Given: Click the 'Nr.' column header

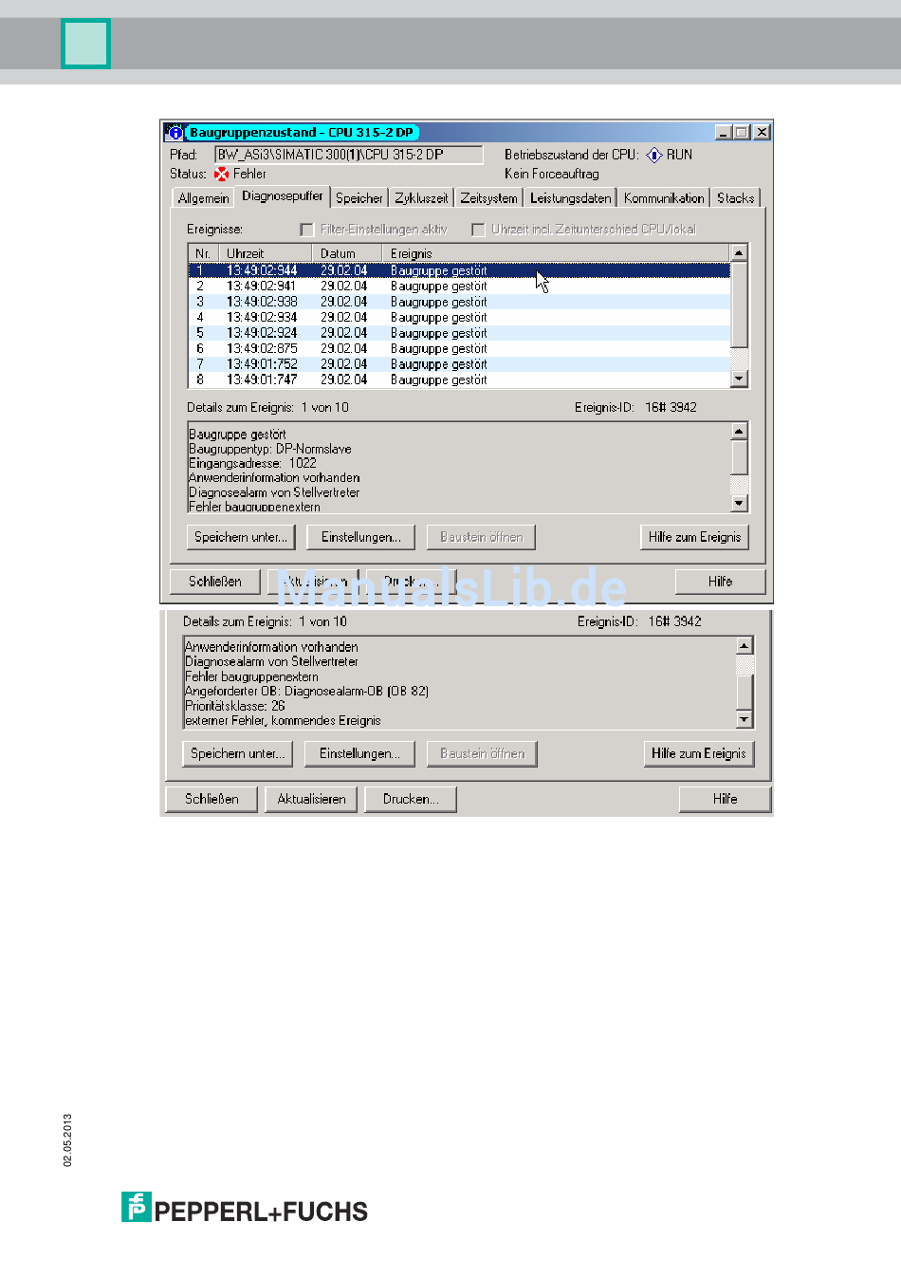Looking at the screenshot, I should click(203, 253).
